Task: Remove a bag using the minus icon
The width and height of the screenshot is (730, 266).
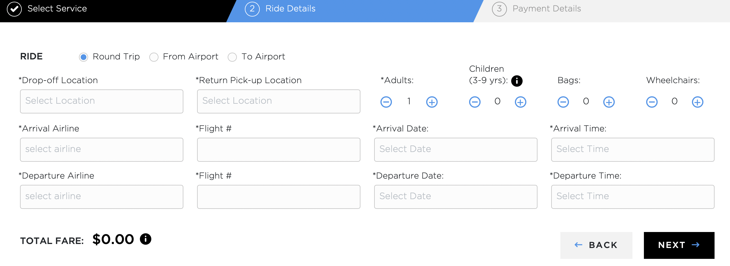Action: click(x=563, y=102)
